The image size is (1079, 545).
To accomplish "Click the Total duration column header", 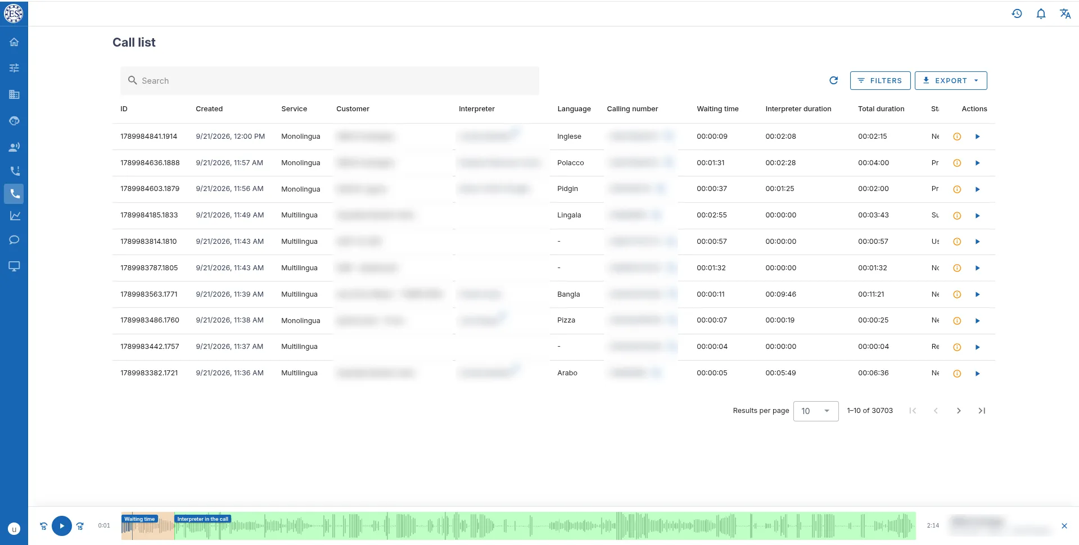I will [x=881, y=109].
